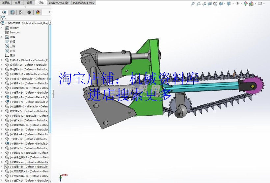
Task: Click the View Settings monitor icon
Action: coord(260,3)
